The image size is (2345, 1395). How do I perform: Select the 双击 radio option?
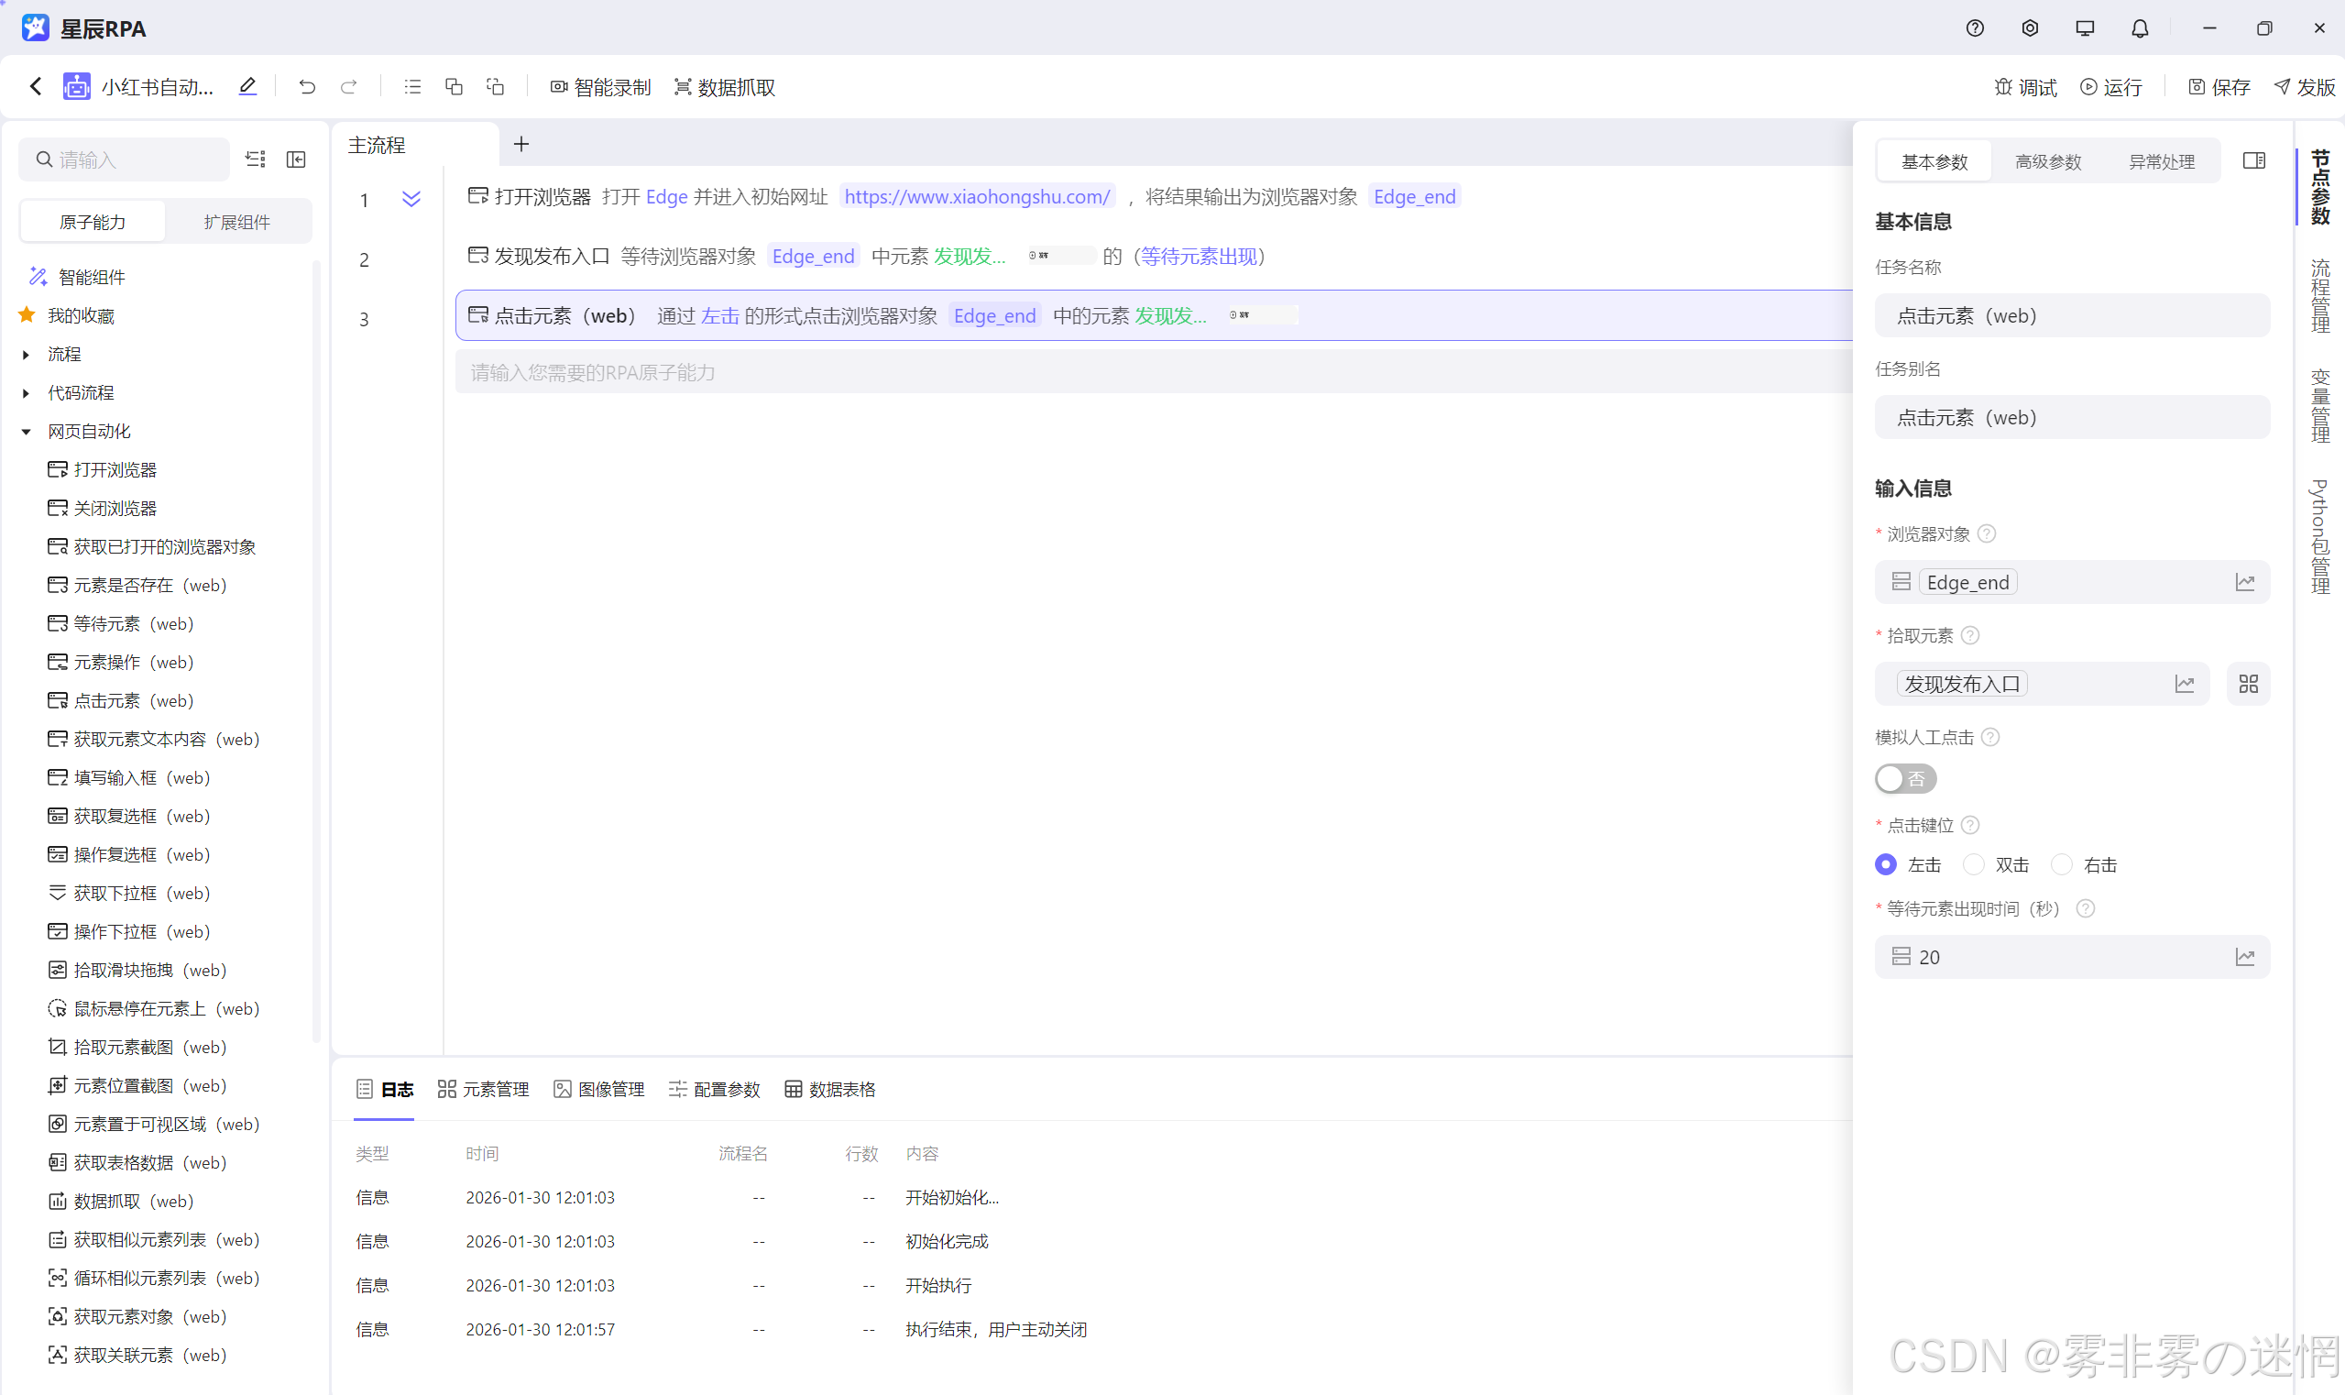[1974, 864]
